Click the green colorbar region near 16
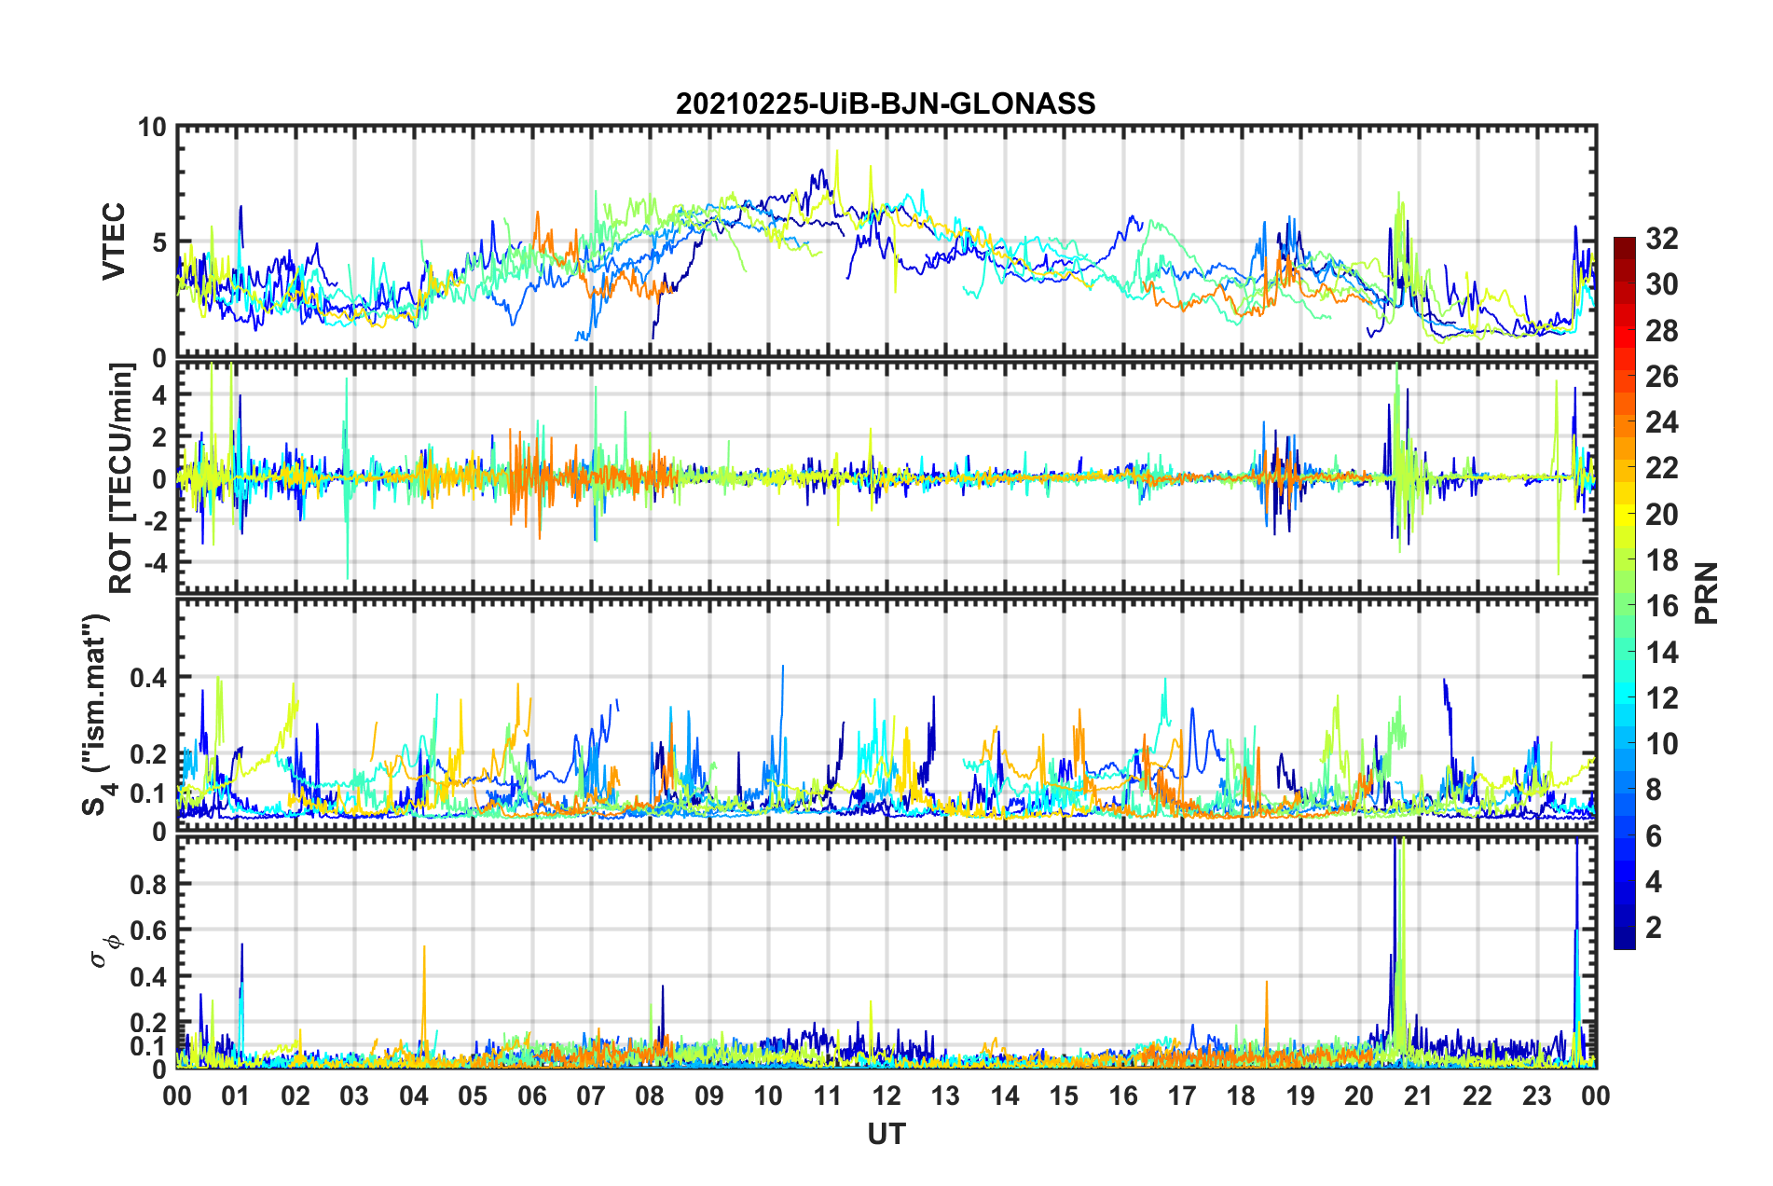The image size is (1773, 1186). click(x=1625, y=606)
